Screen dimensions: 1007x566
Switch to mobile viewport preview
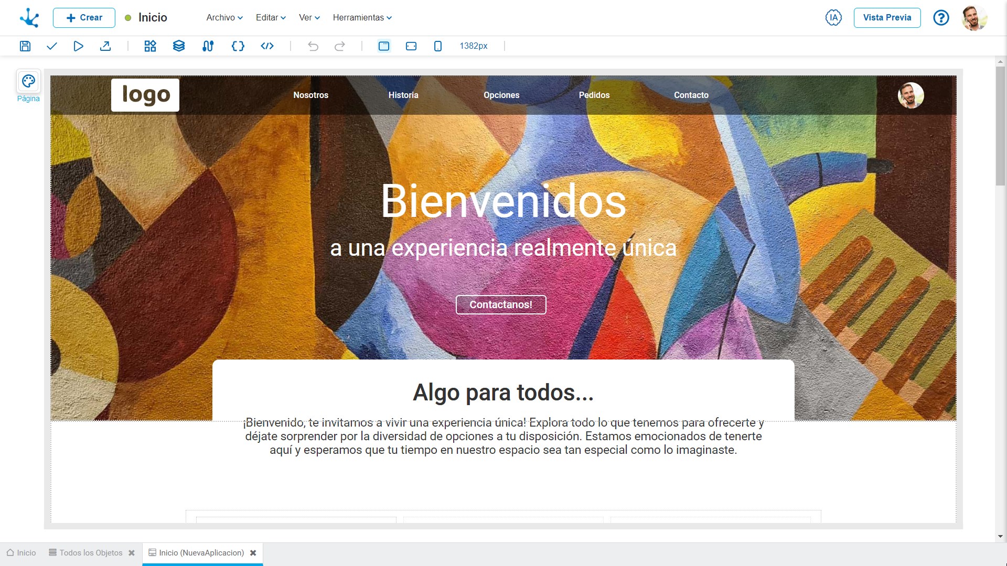click(438, 46)
